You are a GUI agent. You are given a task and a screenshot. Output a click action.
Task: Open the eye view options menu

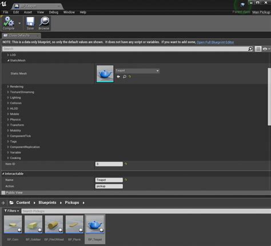click(x=266, y=49)
